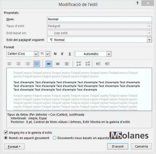Open Automàtic font color dropdown

click(x=109, y=54)
